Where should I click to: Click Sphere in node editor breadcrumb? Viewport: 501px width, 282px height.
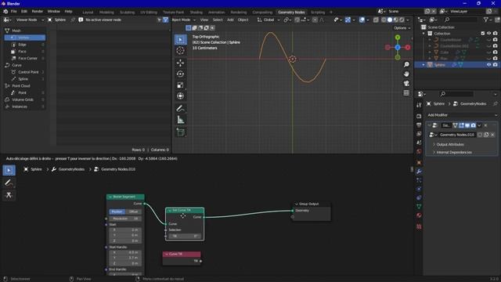[36, 169]
